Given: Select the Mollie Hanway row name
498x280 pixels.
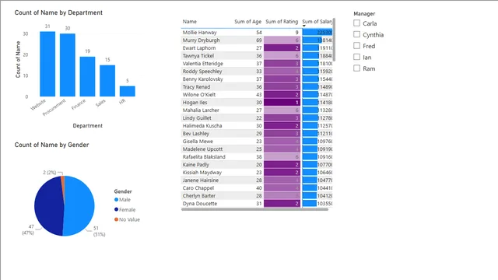Looking at the screenshot, I should coord(199,33).
